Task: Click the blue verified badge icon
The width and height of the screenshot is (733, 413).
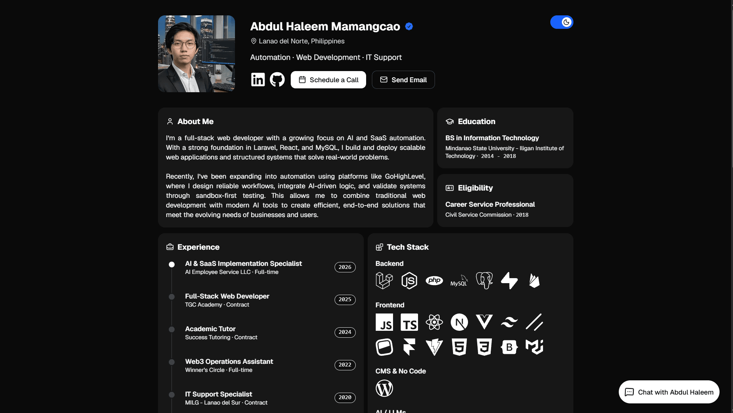Action: click(x=409, y=26)
